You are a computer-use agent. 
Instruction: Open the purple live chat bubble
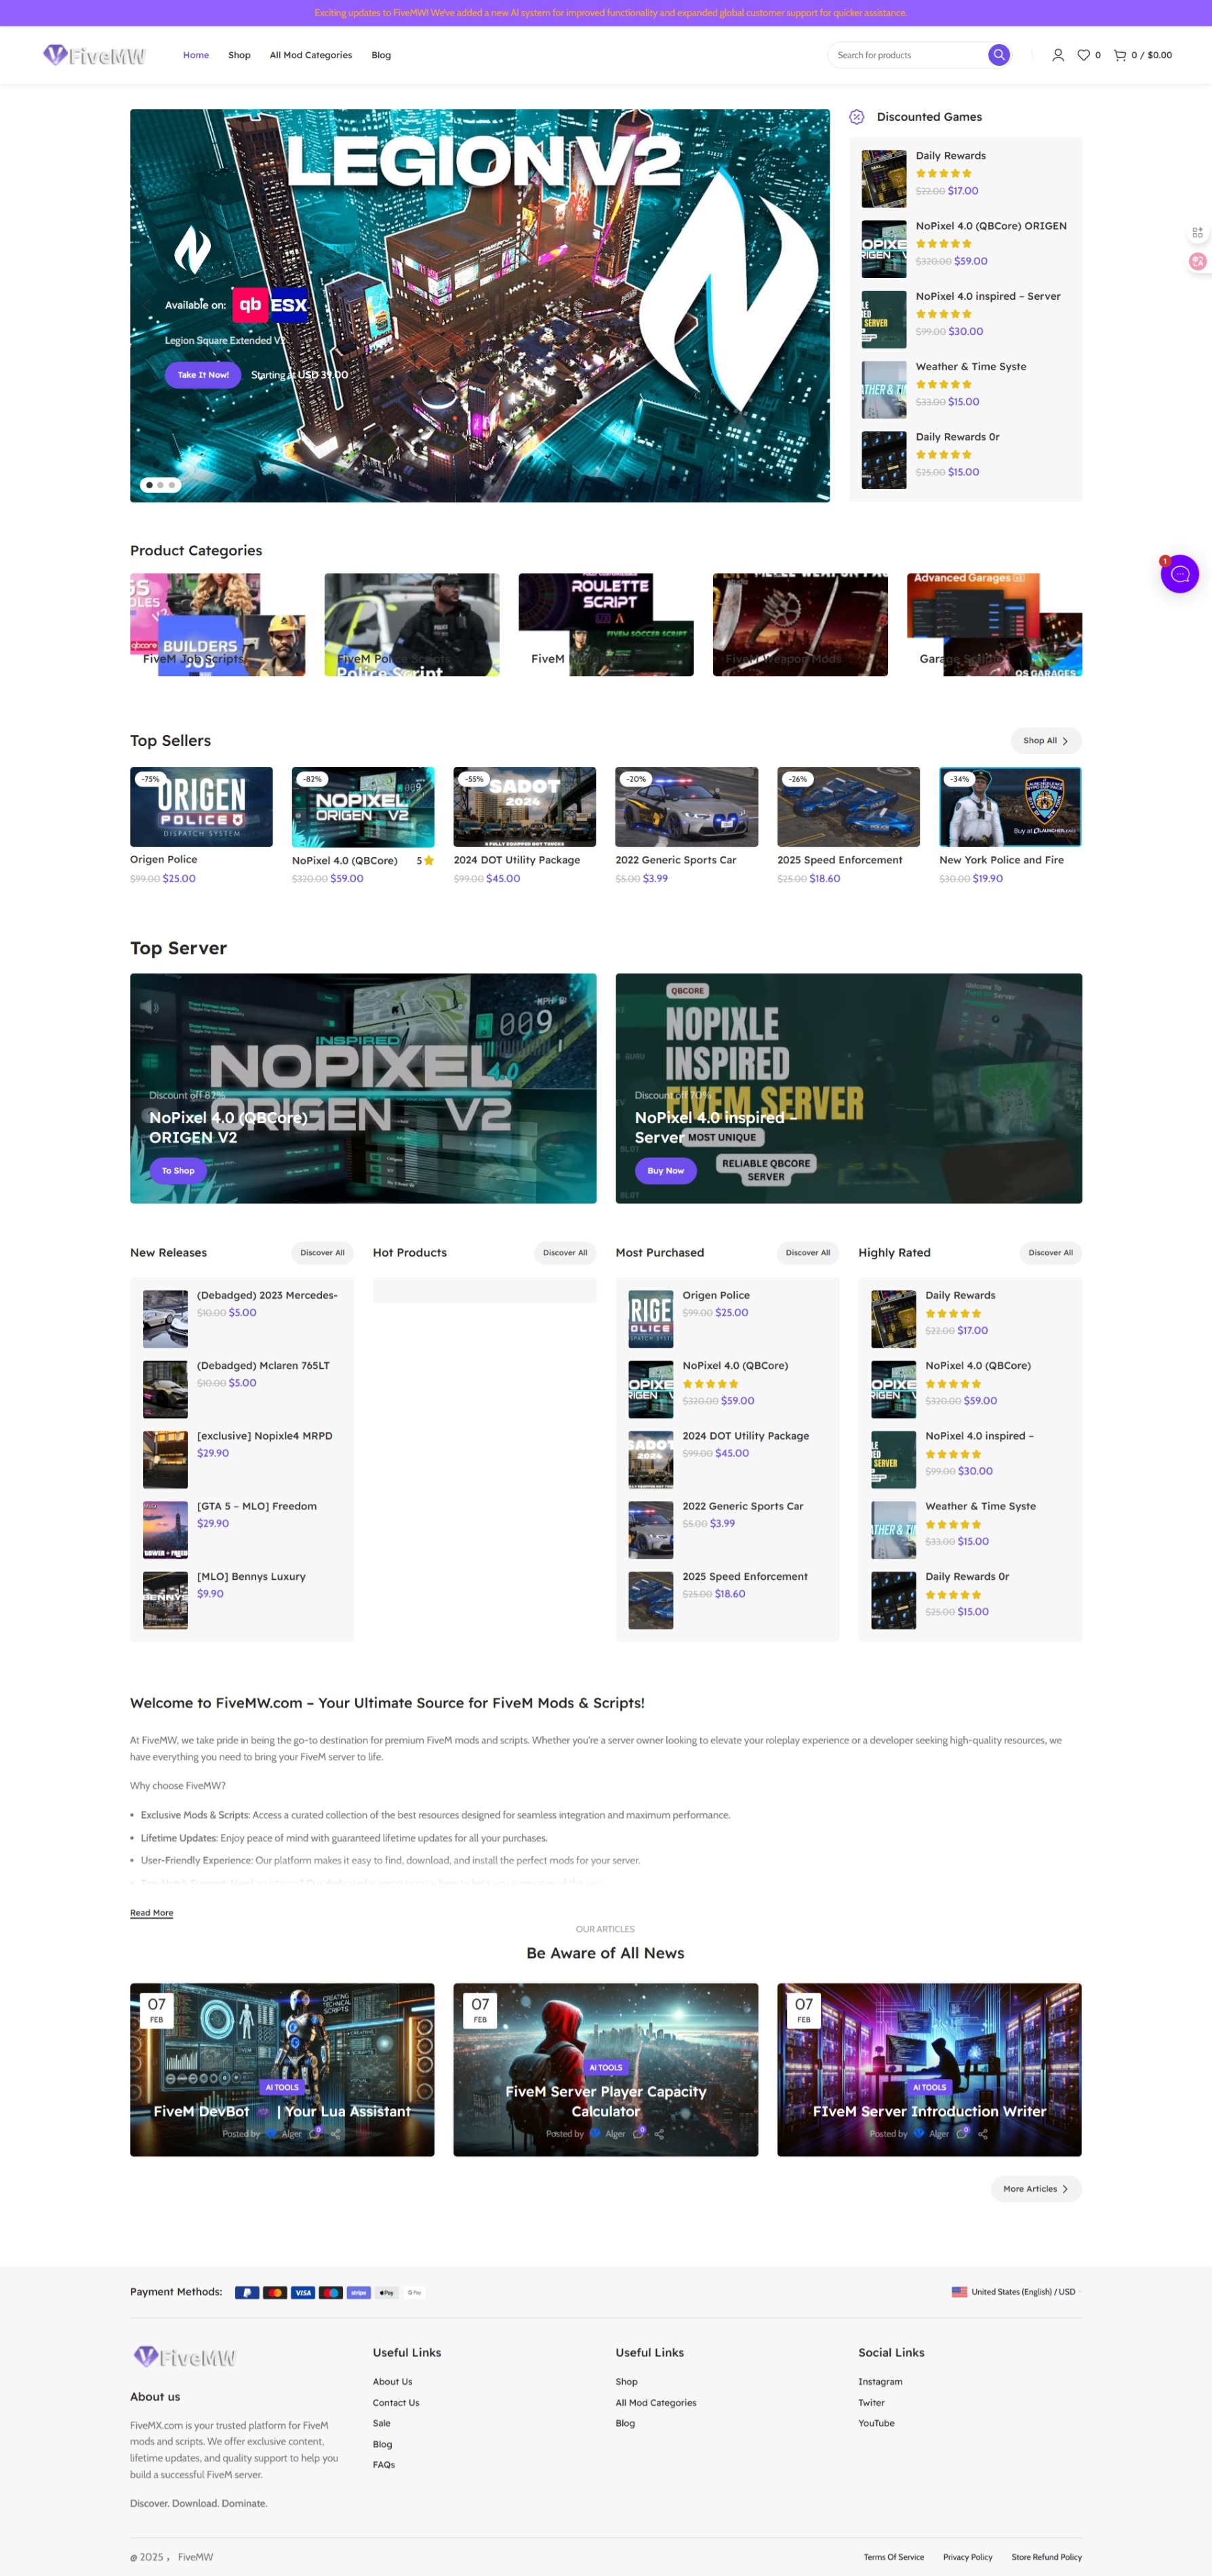[1179, 574]
